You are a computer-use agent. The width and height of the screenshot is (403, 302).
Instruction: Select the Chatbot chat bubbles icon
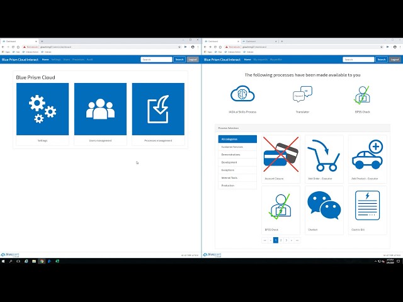(x=324, y=205)
